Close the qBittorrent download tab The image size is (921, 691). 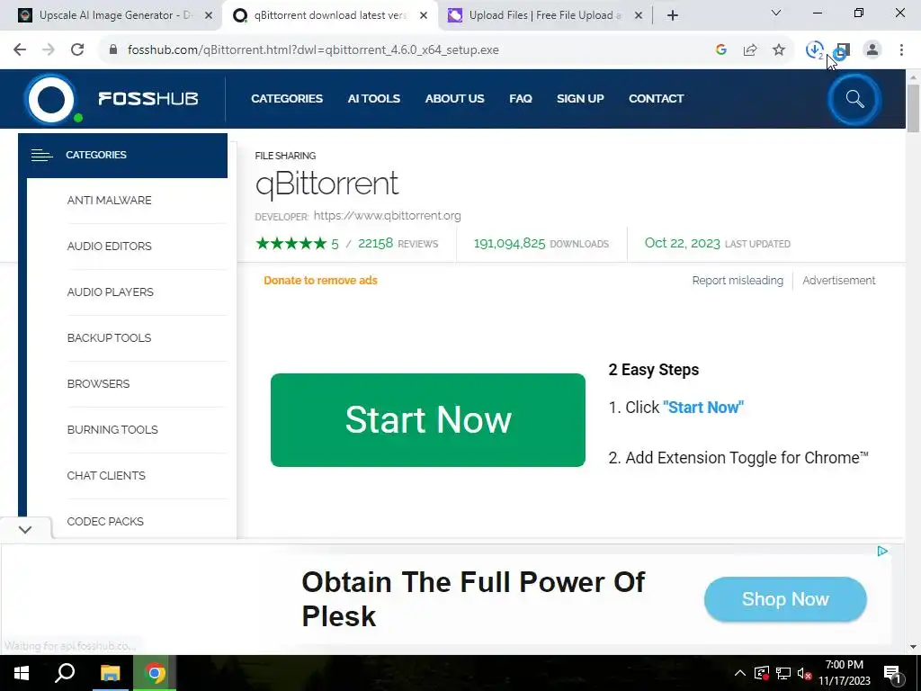pyautogui.click(x=424, y=16)
